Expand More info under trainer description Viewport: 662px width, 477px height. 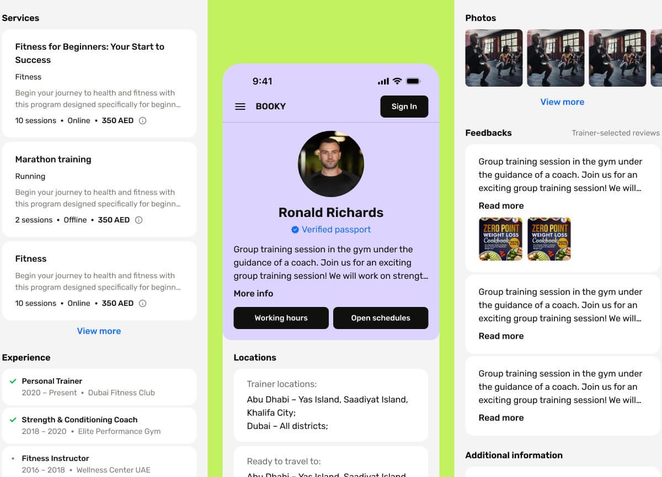click(x=253, y=294)
